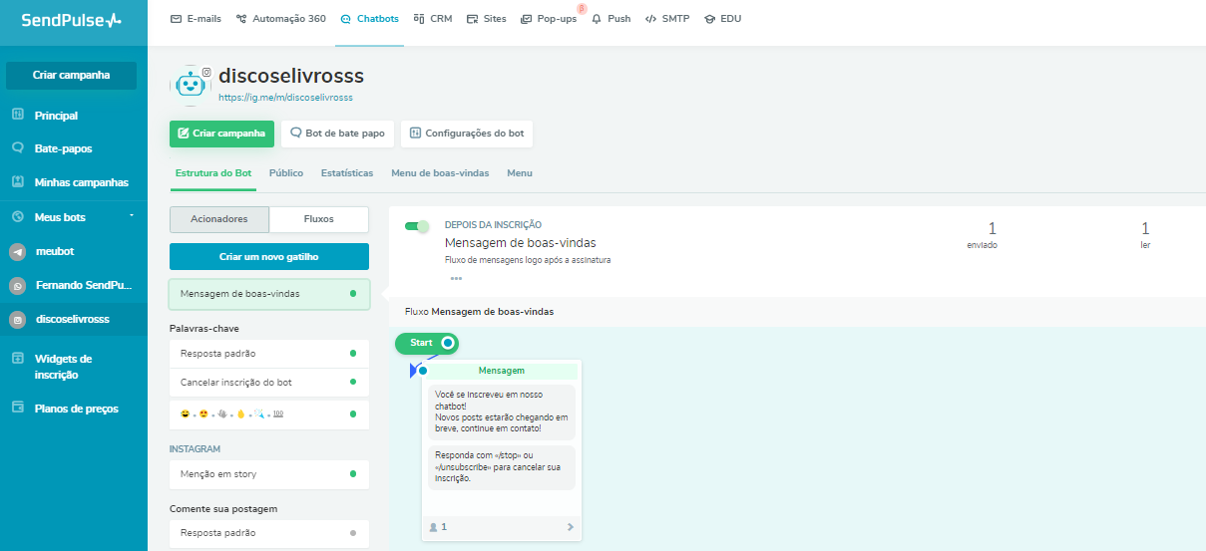Open EDU section

pyautogui.click(x=723, y=19)
